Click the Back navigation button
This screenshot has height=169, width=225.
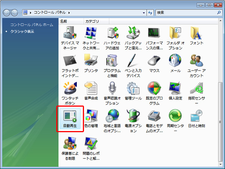(x=6, y=13)
